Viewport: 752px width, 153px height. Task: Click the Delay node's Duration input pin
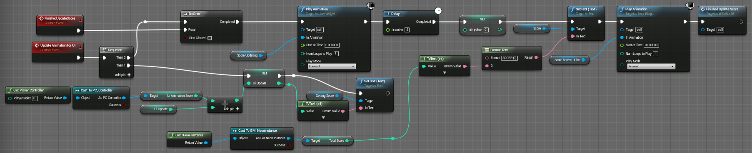(x=388, y=30)
